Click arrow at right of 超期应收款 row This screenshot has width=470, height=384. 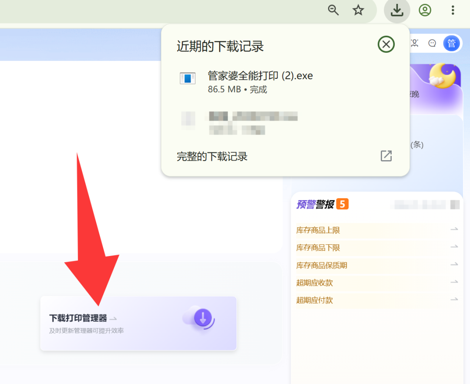(x=454, y=282)
